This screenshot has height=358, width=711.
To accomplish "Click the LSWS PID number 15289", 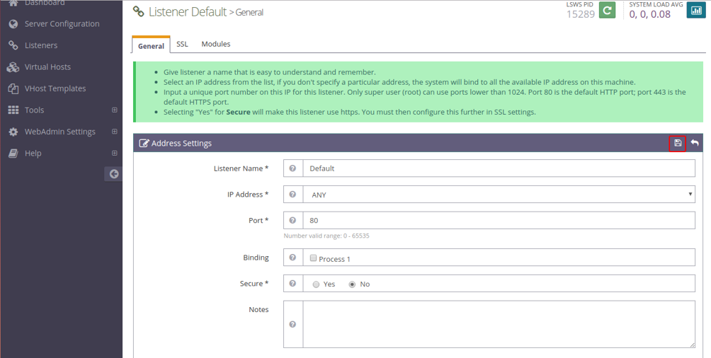I will (x=581, y=14).
